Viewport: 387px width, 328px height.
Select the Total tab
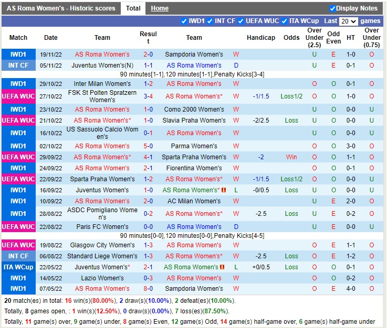[133, 8]
